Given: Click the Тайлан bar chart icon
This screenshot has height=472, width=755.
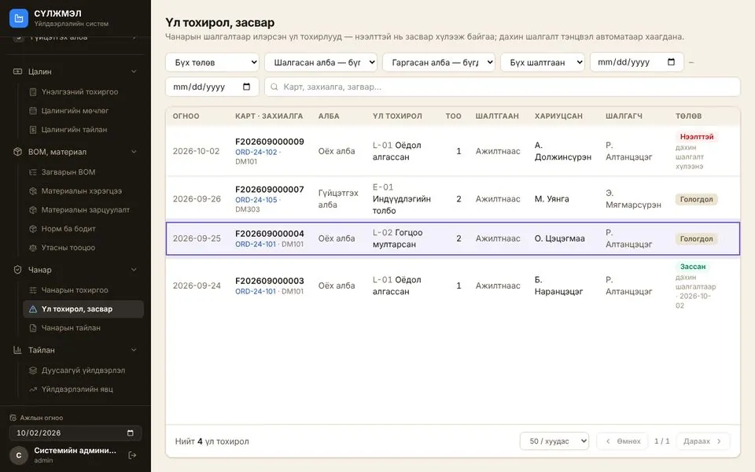Looking at the screenshot, I should pyautogui.click(x=18, y=350).
